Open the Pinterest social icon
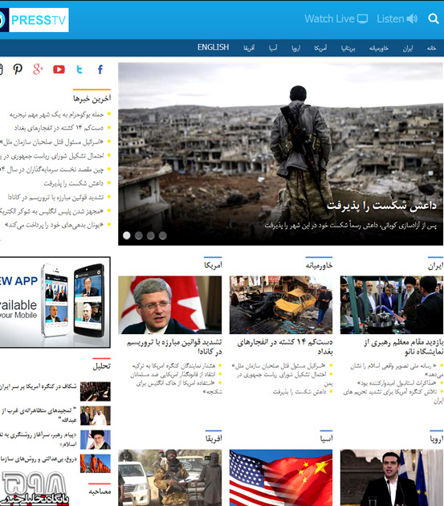 [x=18, y=69]
